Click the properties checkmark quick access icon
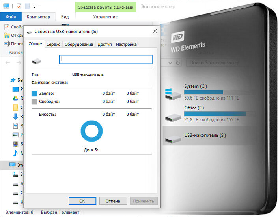This screenshot has height=217, width=278. 19,6
